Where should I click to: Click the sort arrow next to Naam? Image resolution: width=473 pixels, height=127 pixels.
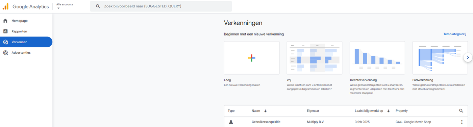pos(265,111)
